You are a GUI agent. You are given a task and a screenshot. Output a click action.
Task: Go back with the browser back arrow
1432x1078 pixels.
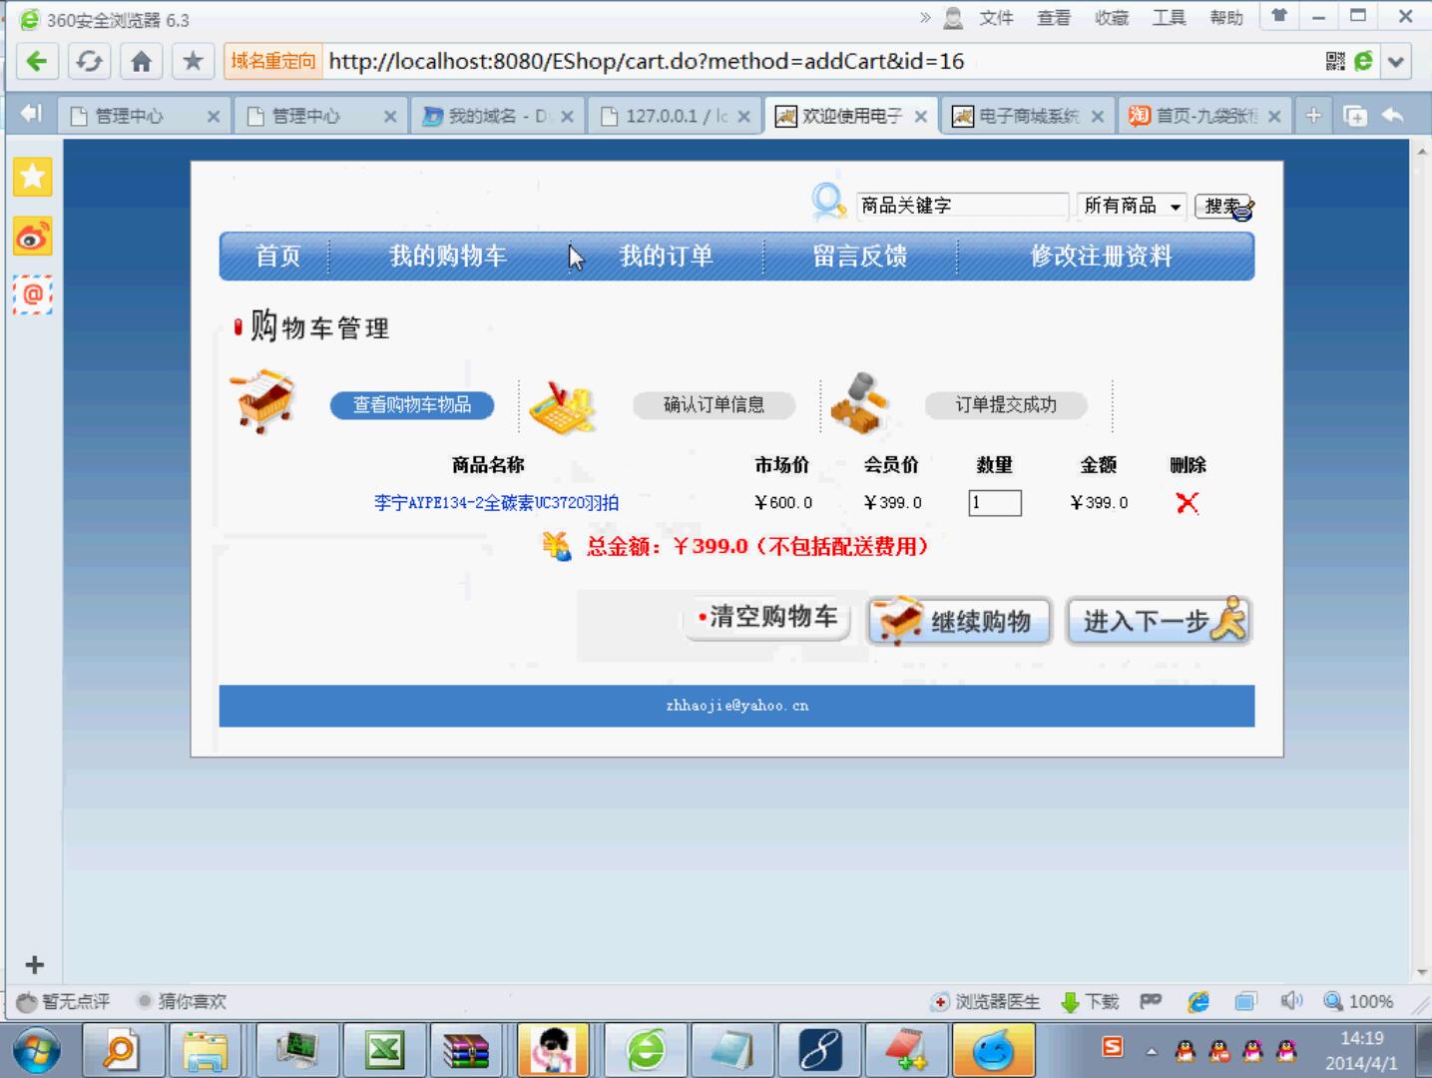point(37,62)
